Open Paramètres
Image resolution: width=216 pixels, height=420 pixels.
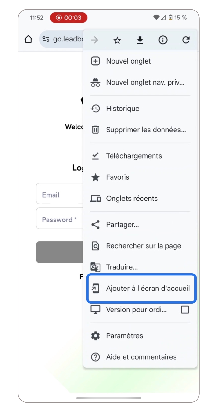click(125, 336)
